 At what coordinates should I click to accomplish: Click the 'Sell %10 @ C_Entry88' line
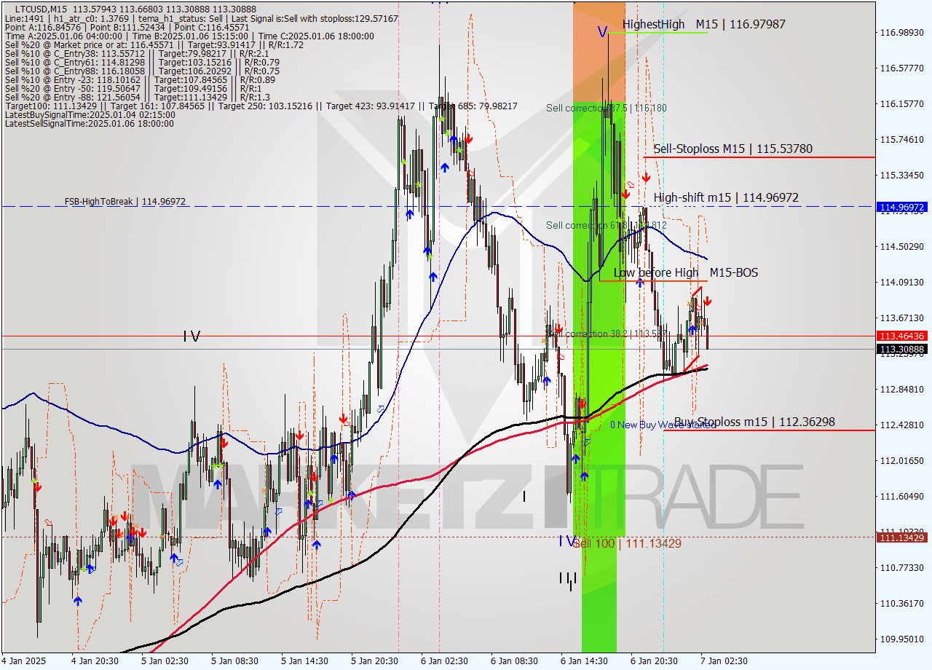click(142, 71)
